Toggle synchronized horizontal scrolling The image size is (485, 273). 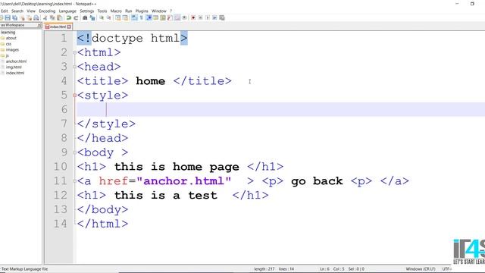[125, 17]
